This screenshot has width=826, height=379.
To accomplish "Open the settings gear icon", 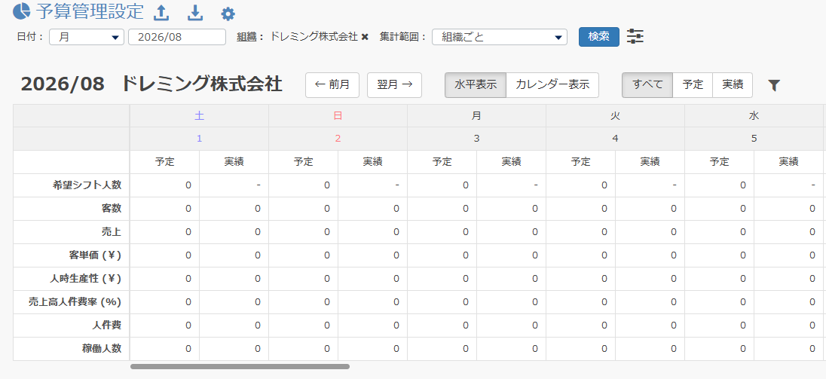I will 228,14.
